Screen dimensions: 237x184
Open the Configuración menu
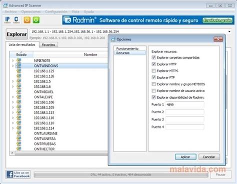tap(56, 11)
